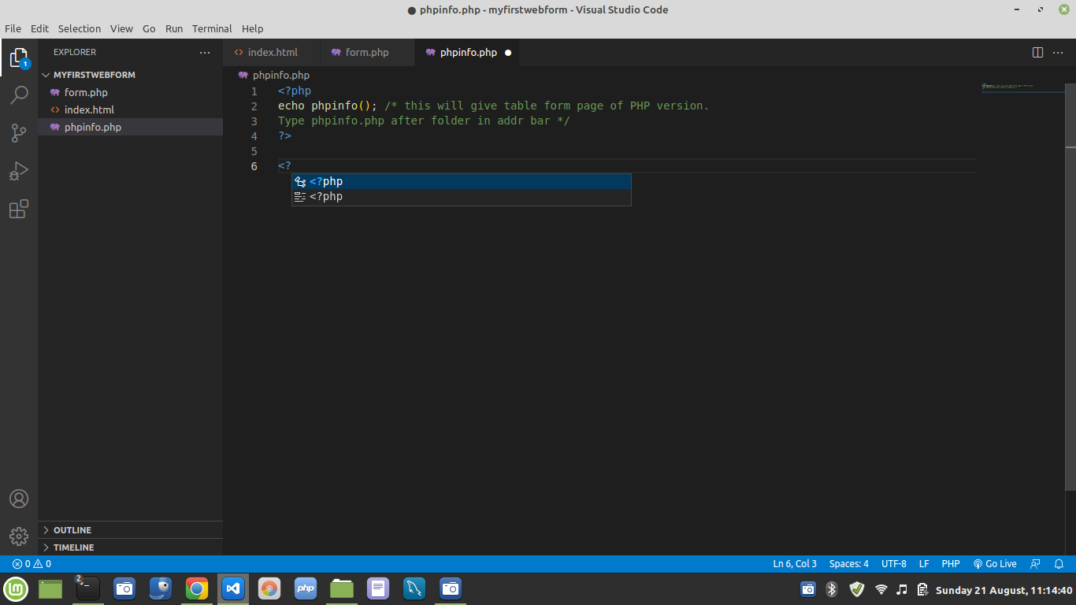
Task: Click the Split Editor Right icon
Action: (x=1037, y=53)
